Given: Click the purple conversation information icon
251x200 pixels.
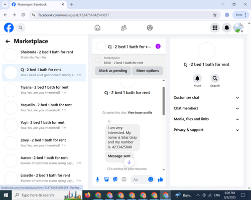Looking at the screenshot, I should (x=158, y=46).
